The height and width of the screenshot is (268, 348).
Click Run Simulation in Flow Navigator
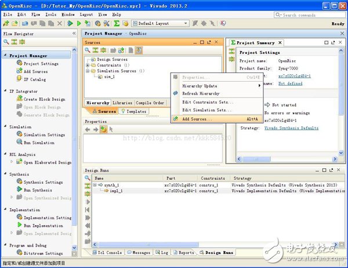[38, 142]
